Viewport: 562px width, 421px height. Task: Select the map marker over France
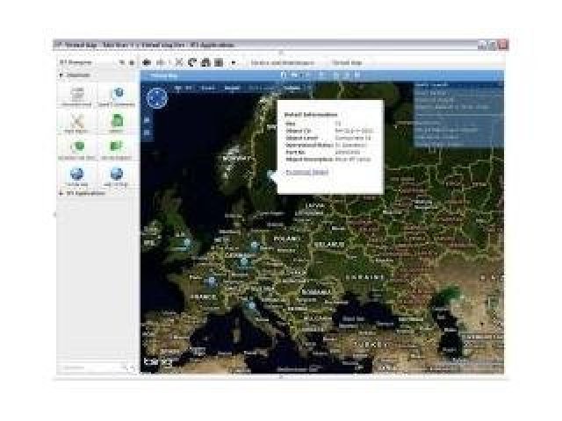[211, 282]
